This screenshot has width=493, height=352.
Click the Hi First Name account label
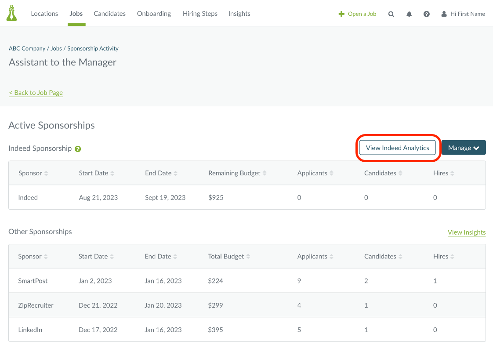tap(468, 14)
